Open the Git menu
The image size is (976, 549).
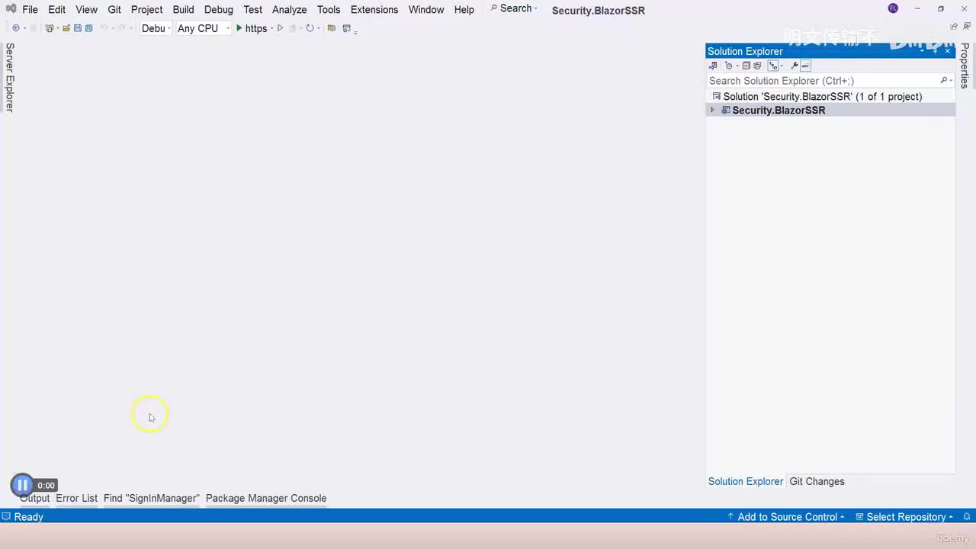(114, 10)
